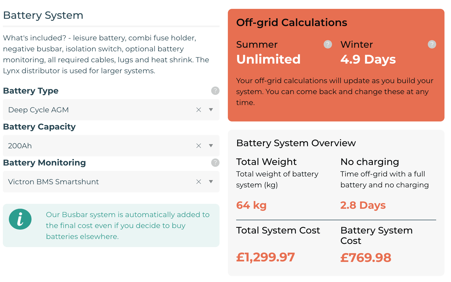Viewport: 451px width, 282px height.
Task: Clear the Deep Cycle AGM selection
Action: 199,110
